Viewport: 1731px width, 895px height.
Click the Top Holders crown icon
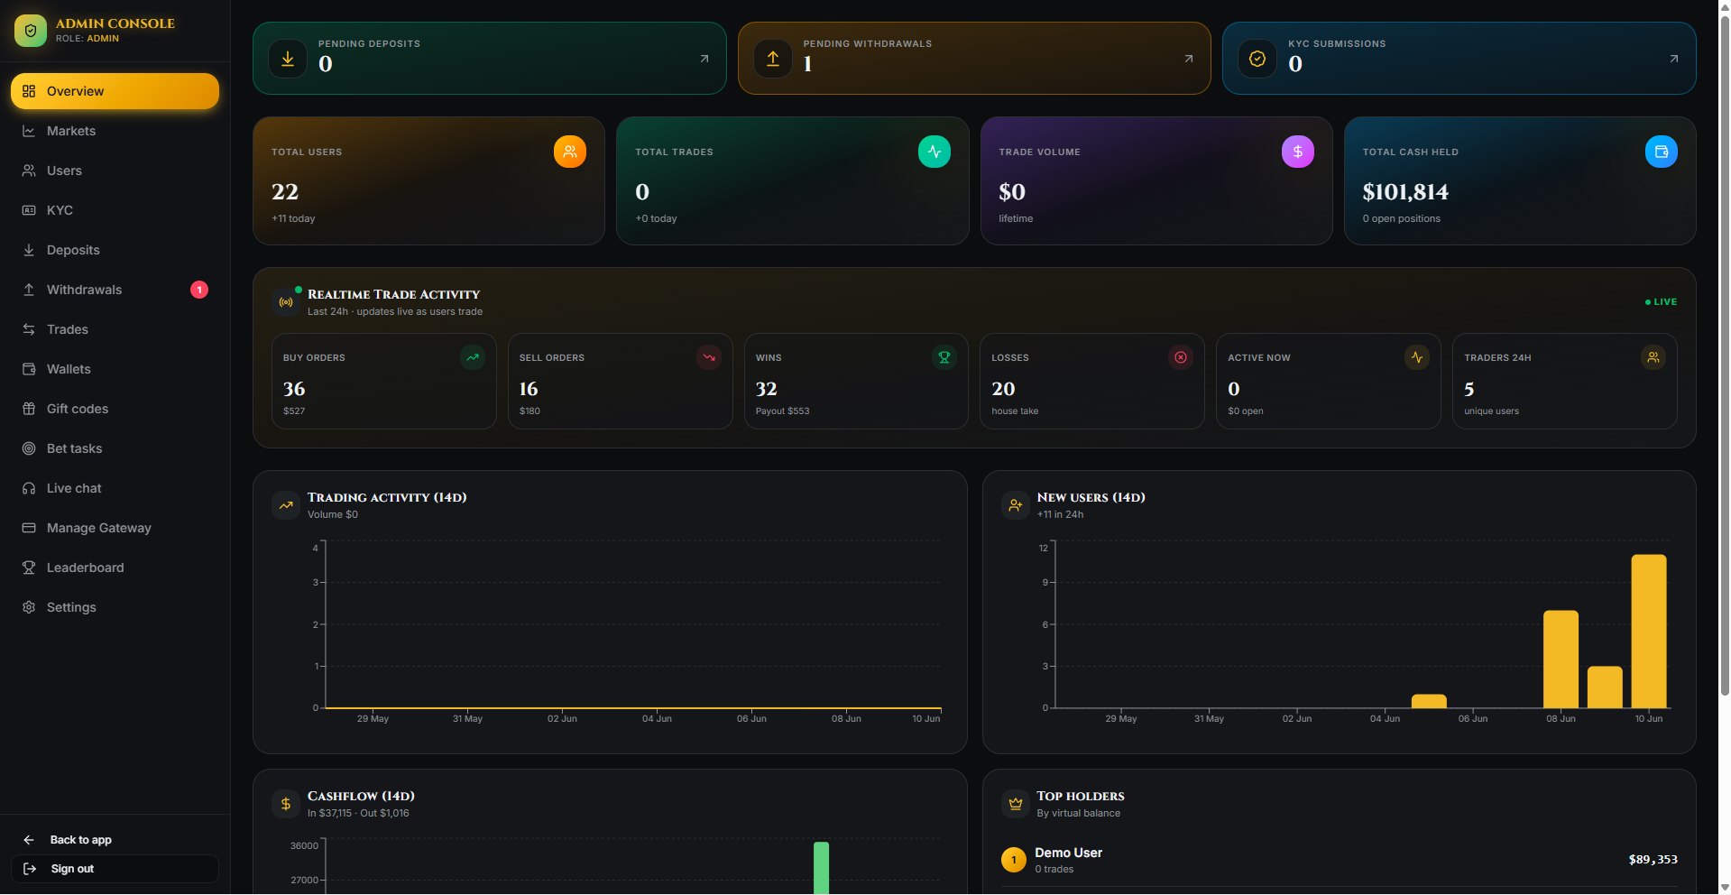1016,804
